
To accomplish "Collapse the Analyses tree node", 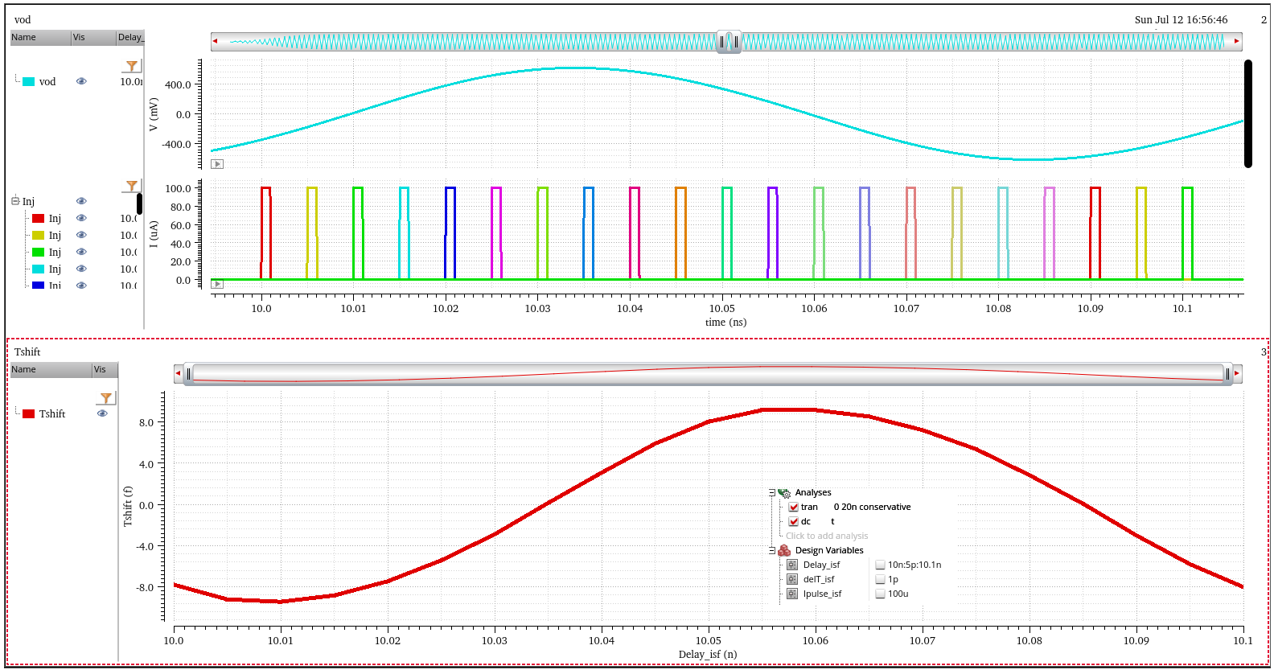I will [x=772, y=492].
